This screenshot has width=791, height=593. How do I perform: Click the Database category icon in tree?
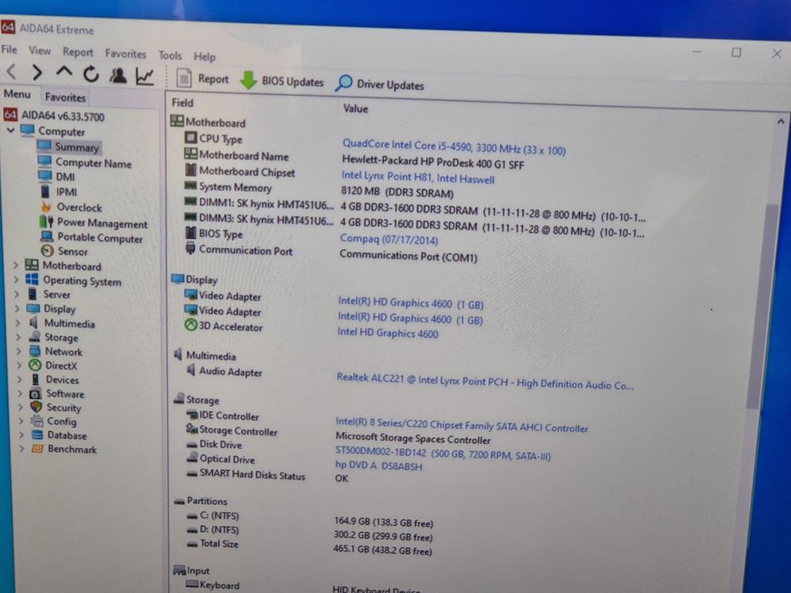[36, 435]
